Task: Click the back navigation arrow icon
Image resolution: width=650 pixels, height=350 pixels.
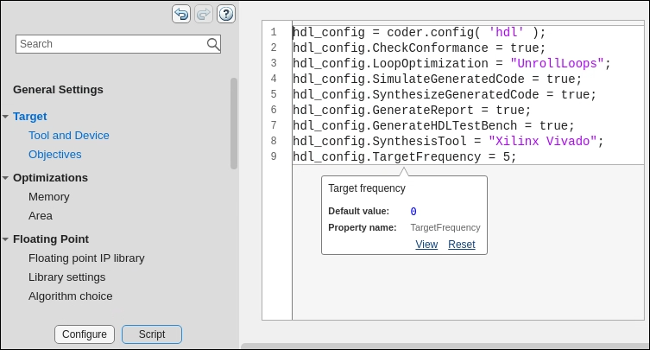Action: click(x=181, y=13)
